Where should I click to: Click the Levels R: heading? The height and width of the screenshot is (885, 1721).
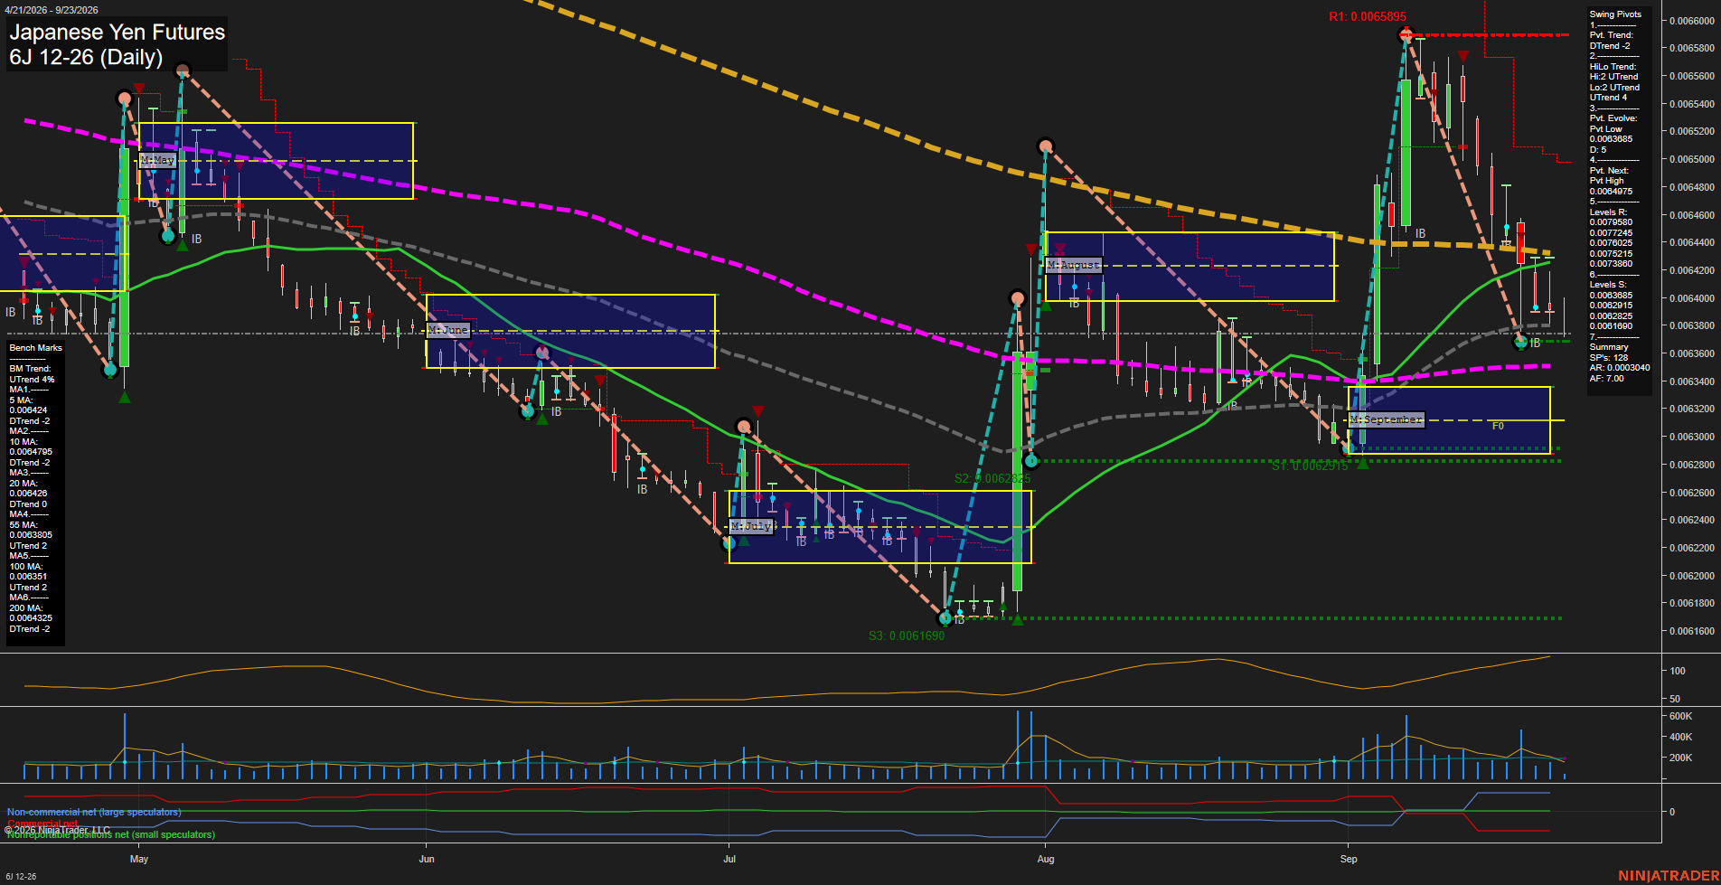tap(1608, 212)
